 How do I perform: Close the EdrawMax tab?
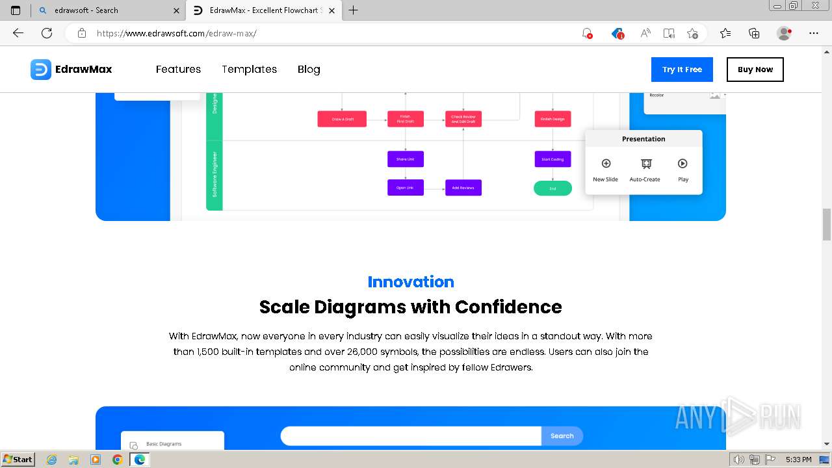tap(331, 10)
